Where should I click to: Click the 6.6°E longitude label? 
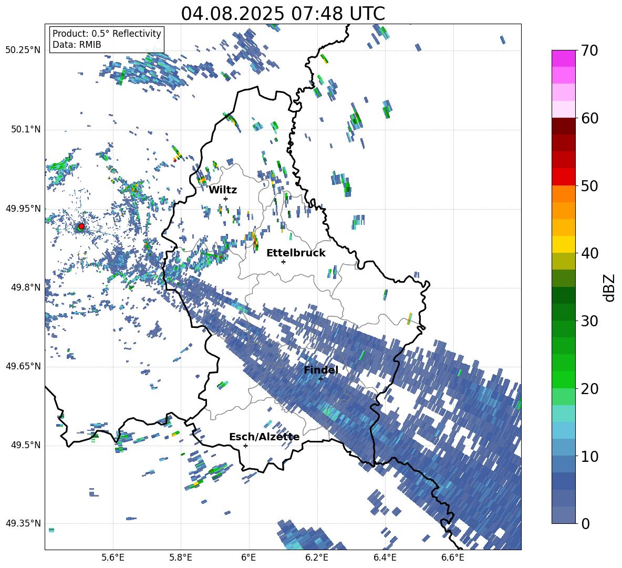click(x=453, y=557)
